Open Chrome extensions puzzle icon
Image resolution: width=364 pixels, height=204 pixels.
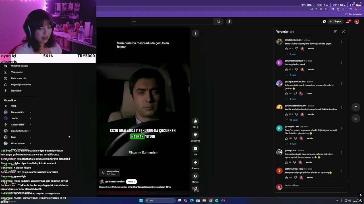pos(343,9)
